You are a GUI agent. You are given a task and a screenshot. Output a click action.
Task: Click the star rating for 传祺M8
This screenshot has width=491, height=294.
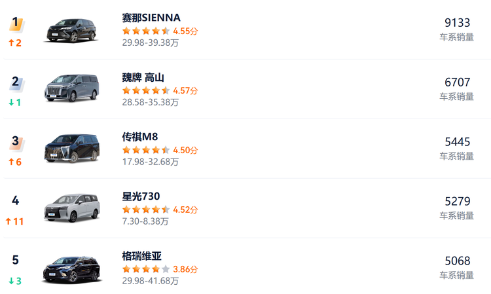(x=146, y=150)
